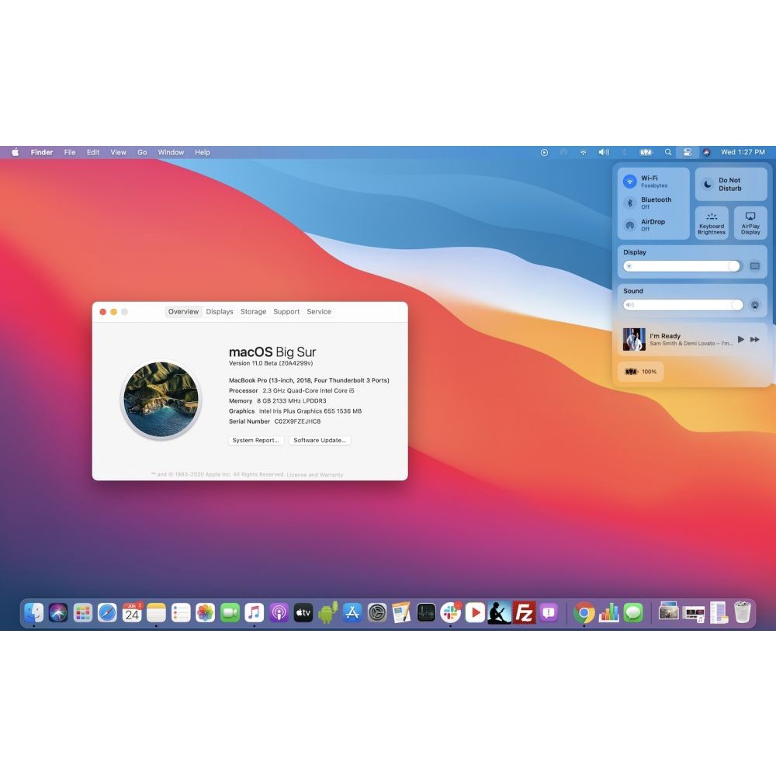Open the Edit menu

tap(93, 152)
